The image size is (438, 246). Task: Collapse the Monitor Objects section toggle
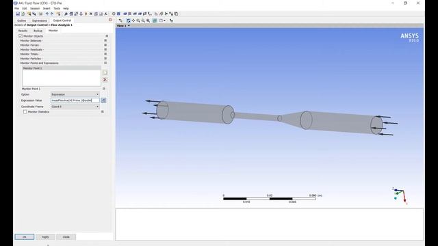coord(107,36)
